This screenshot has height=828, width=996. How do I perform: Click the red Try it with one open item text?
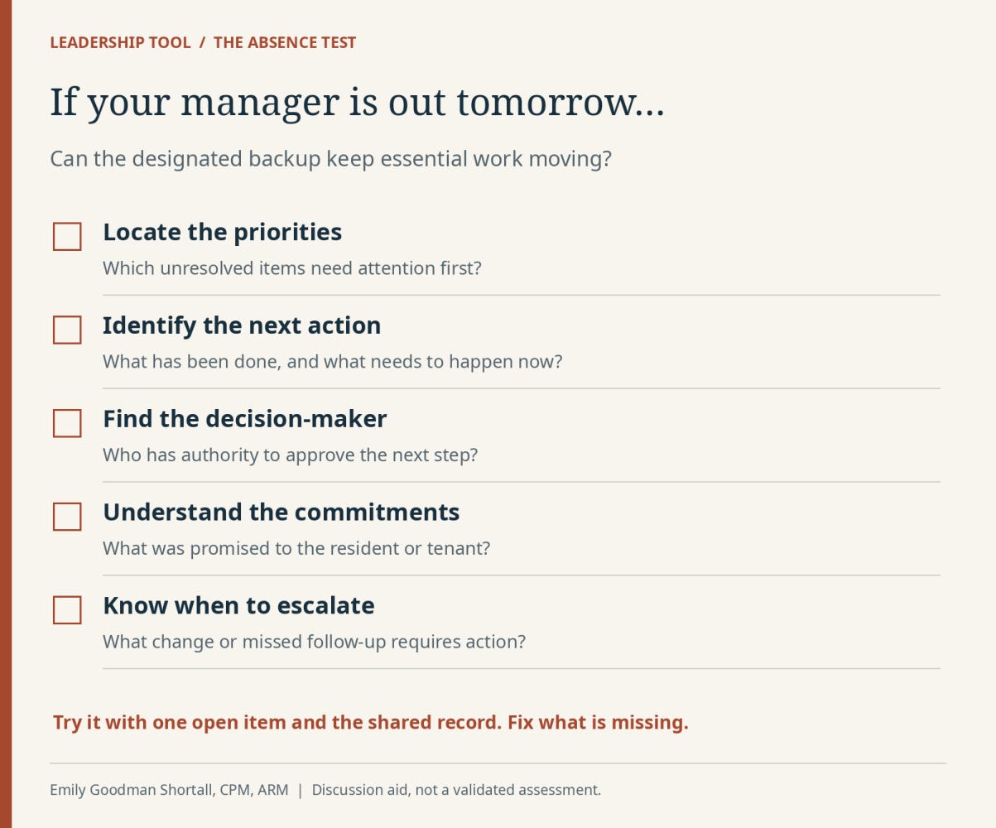pyautogui.click(x=370, y=722)
